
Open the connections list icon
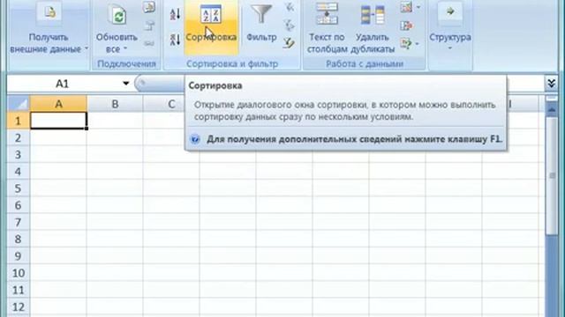coord(149,8)
